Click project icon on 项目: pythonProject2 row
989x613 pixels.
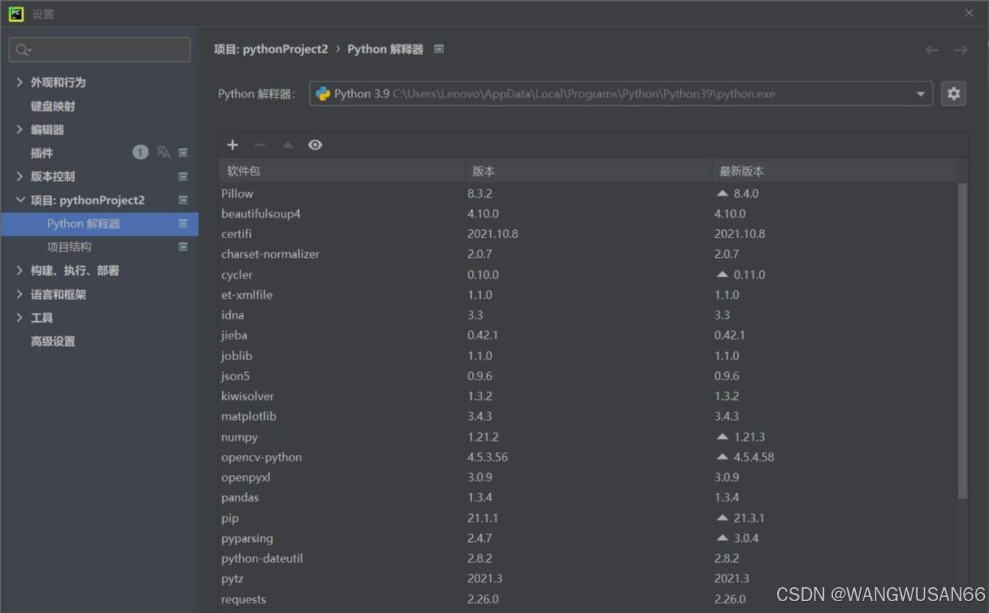tap(183, 200)
